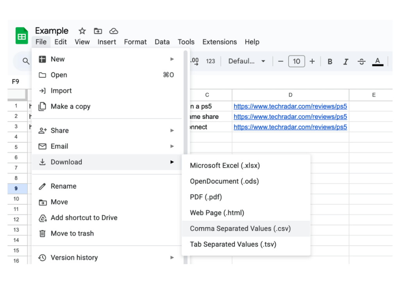Open the Extensions menu
Viewport: 400px width, 284px height.
click(x=219, y=42)
